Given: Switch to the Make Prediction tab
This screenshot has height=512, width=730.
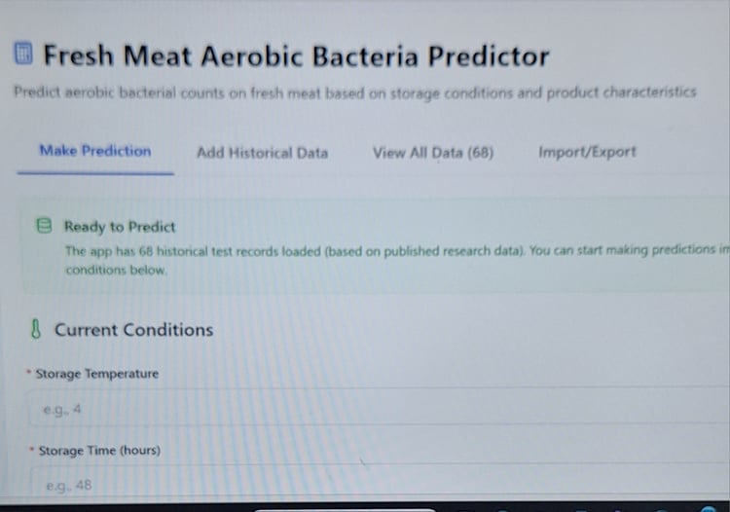Looking at the screenshot, I should point(95,151).
